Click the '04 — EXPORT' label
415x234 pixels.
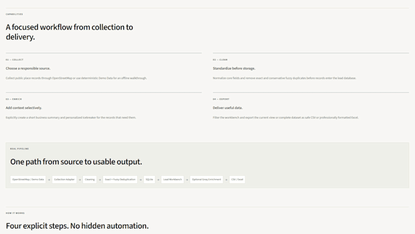pos(221,99)
